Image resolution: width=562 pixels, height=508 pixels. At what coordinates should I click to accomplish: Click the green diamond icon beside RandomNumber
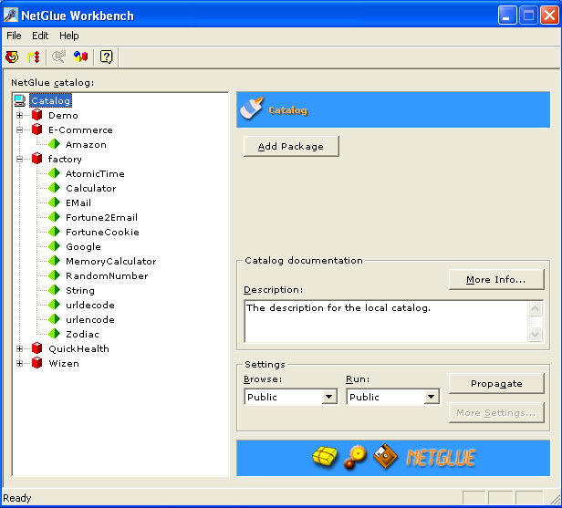pos(54,275)
